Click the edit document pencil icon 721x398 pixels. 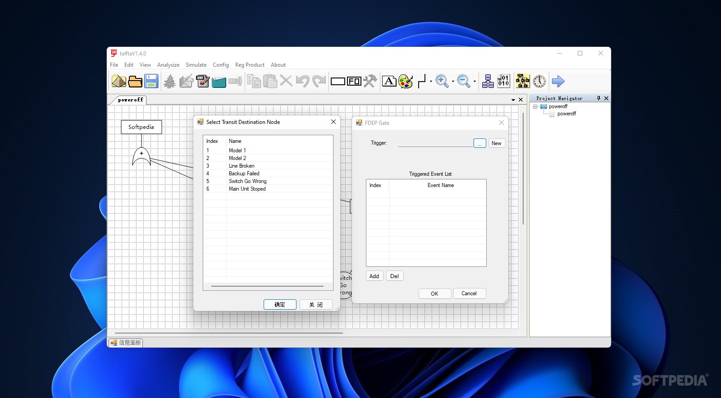[x=186, y=81]
